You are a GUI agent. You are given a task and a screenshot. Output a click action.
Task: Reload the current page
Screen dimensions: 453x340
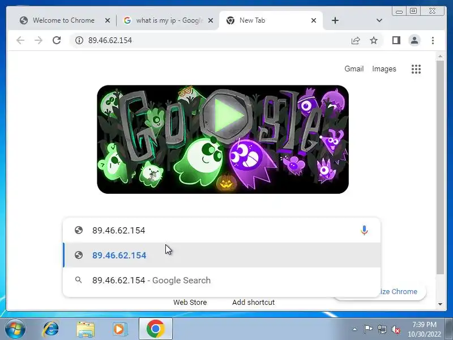[57, 40]
